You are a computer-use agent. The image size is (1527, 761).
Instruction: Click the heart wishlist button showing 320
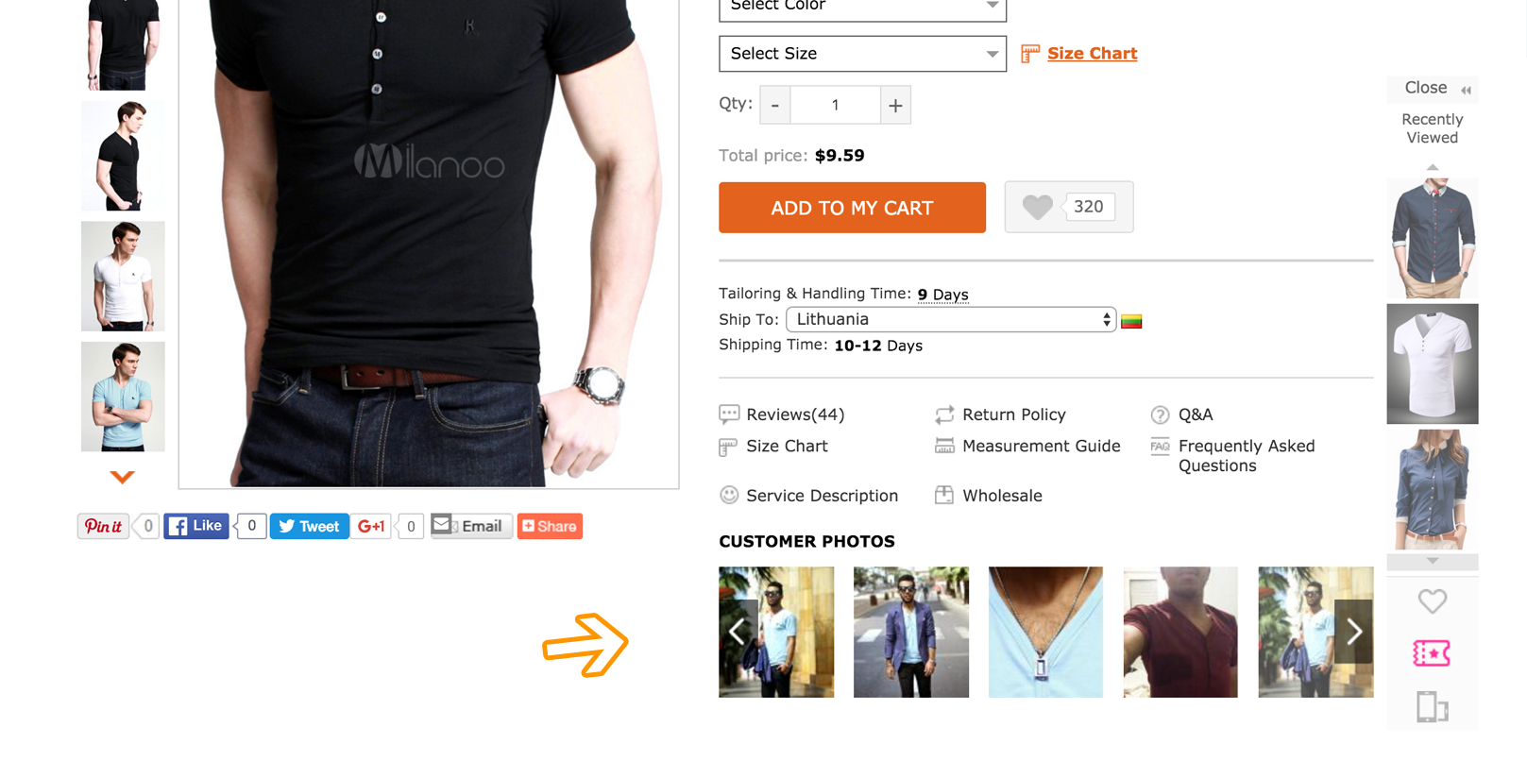click(1068, 207)
